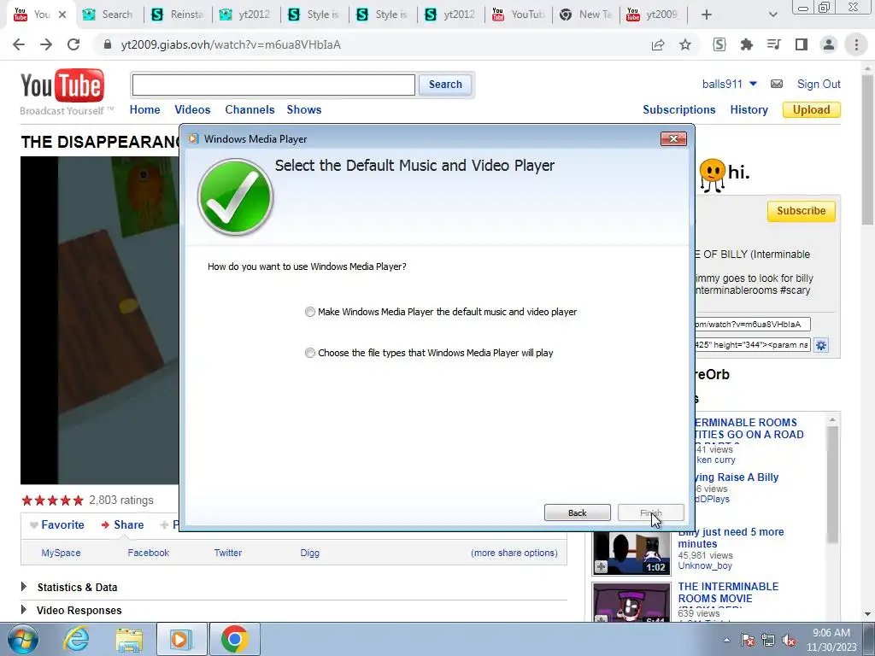The image size is (875, 656).
Task: Open the Billy just need 5 more minutes thumbnail
Action: tap(631, 553)
